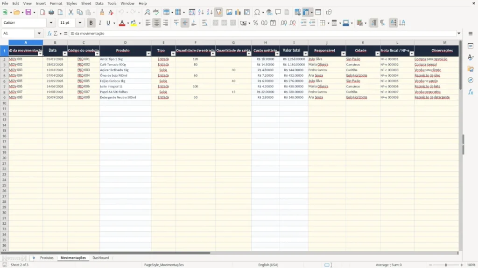Open the File menu
478x268 pixels.
pos(5,3)
